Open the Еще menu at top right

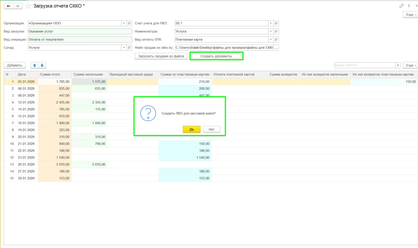[410, 15]
